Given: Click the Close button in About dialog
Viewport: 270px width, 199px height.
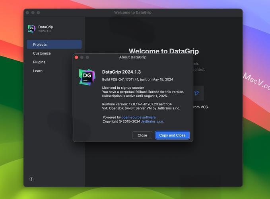Looking at the screenshot, I should tap(142, 135).
